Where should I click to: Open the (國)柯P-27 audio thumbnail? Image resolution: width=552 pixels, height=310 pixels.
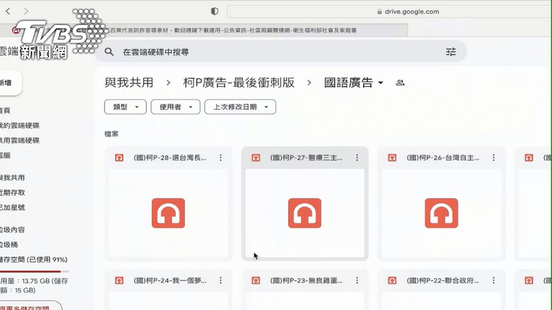tap(305, 213)
